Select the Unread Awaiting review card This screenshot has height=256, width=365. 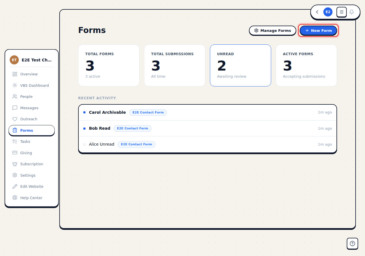[240, 65]
